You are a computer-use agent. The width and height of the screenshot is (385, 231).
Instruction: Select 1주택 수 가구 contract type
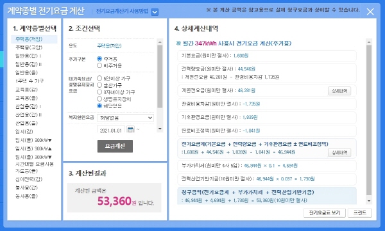point(30,81)
